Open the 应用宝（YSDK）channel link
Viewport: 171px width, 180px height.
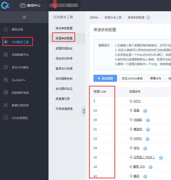coord(144,157)
